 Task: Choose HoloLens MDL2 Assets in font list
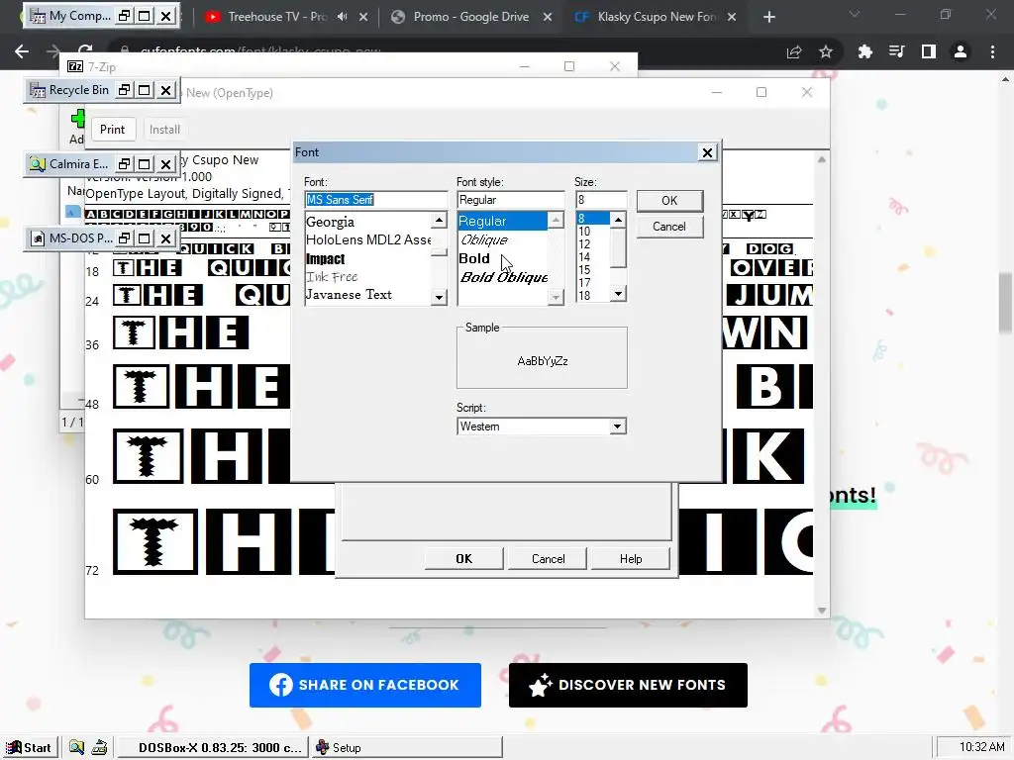tap(367, 239)
